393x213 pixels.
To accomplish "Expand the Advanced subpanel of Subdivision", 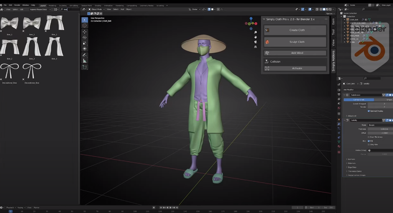I will [x=352, y=116].
